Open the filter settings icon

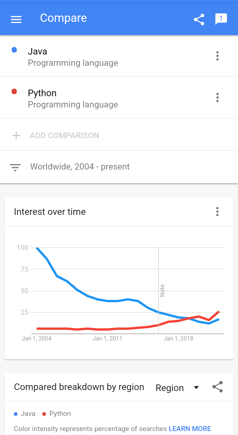15,167
